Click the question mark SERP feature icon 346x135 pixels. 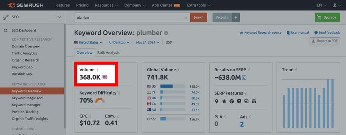(x=231, y=101)
